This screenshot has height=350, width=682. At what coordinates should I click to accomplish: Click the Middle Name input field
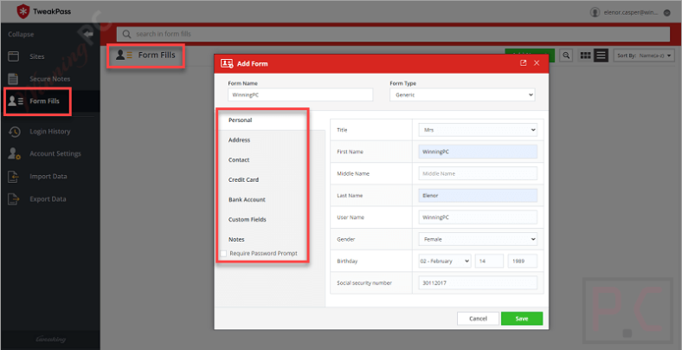[478, 173]
